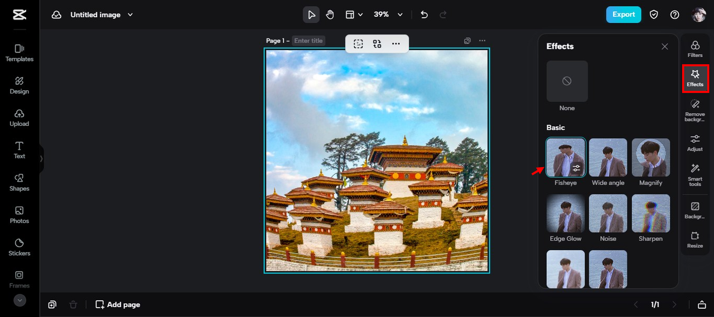The image size is (714, 317).
Task: Click the 1/1 page indicator
Action: point(655,305)
